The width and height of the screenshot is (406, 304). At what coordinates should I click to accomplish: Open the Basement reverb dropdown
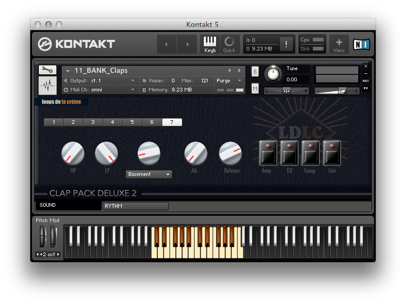pyautogui.click(x=149, y=174)
